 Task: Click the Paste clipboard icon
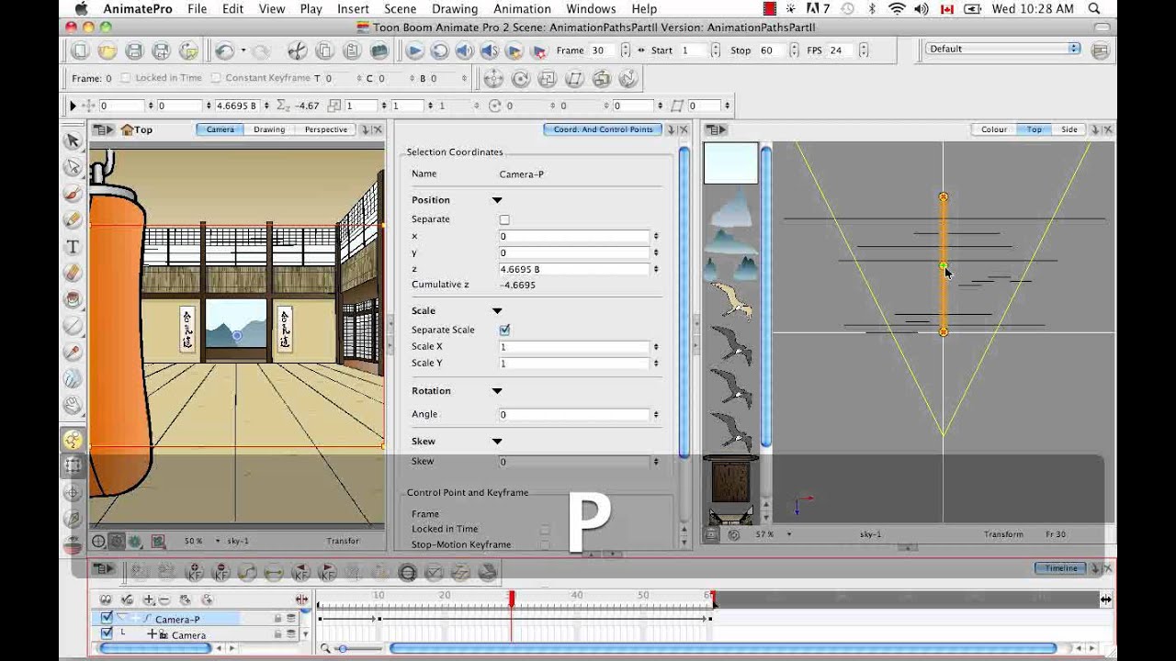coord(351,50)
